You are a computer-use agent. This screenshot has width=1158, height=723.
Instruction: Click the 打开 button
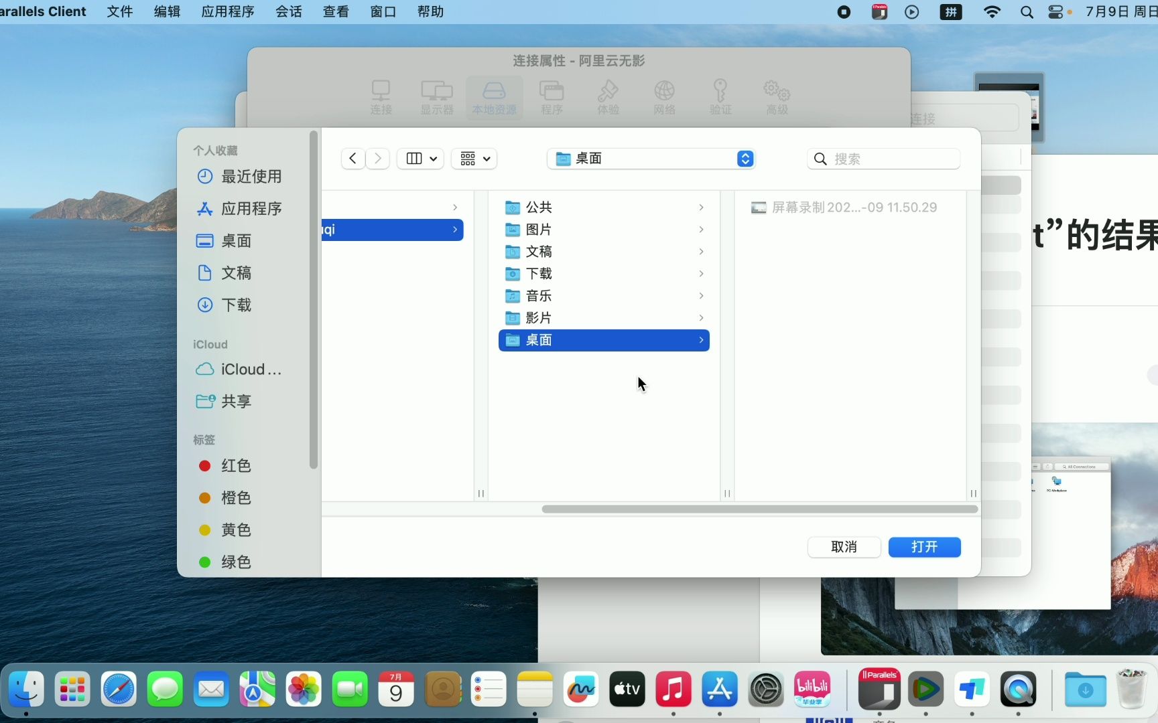pos(925,547)
